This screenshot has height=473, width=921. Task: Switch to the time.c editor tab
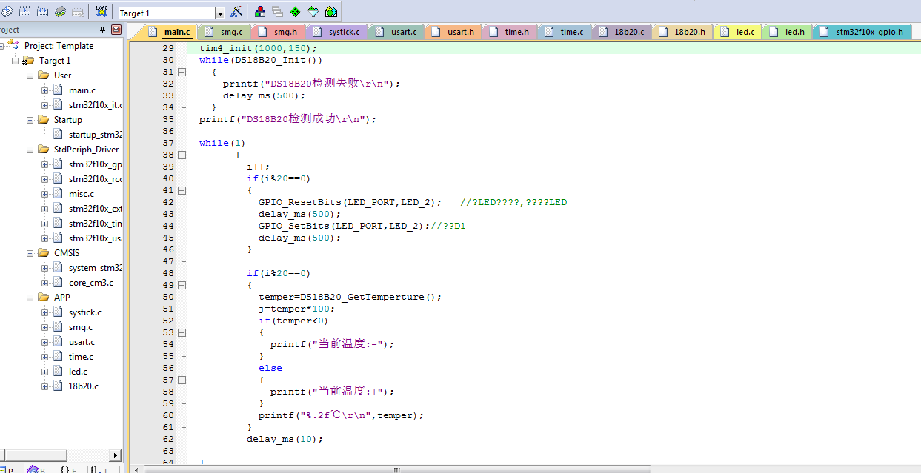click(x=565, y=32)
